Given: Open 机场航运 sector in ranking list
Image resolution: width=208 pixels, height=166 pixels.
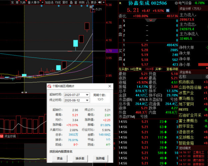Looking at the screenshot, I should tap(186, 82).
